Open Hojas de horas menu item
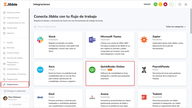This screenshot has width=192, height=108. coord(13,18)
